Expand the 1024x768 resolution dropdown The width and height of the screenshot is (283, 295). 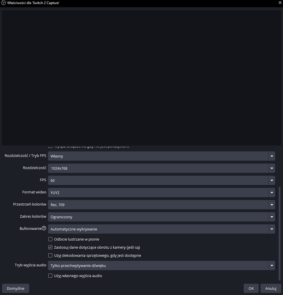click(161, 168)
